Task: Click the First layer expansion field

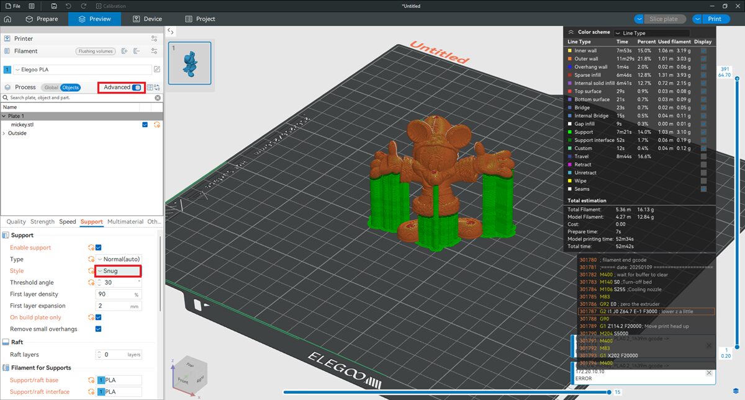Action: point(119,306)
